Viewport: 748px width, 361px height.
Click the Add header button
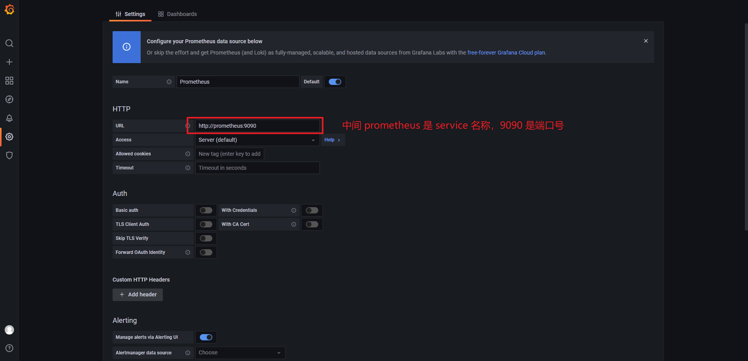click(x=138, y=295)
